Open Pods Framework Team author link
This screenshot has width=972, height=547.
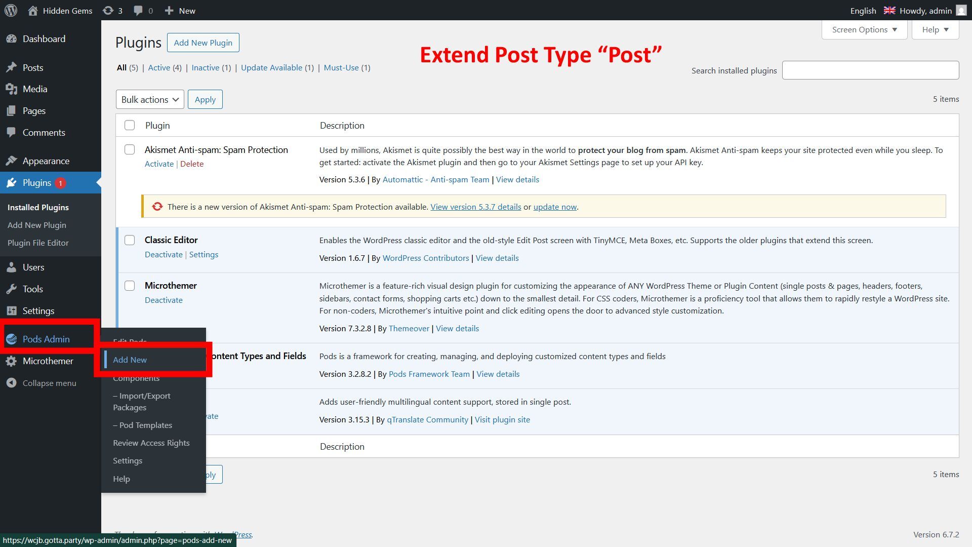(429, 374)
